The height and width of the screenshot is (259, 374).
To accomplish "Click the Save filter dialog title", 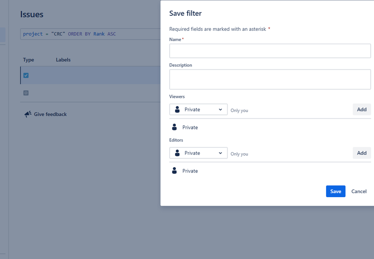I will pos(186,13).
